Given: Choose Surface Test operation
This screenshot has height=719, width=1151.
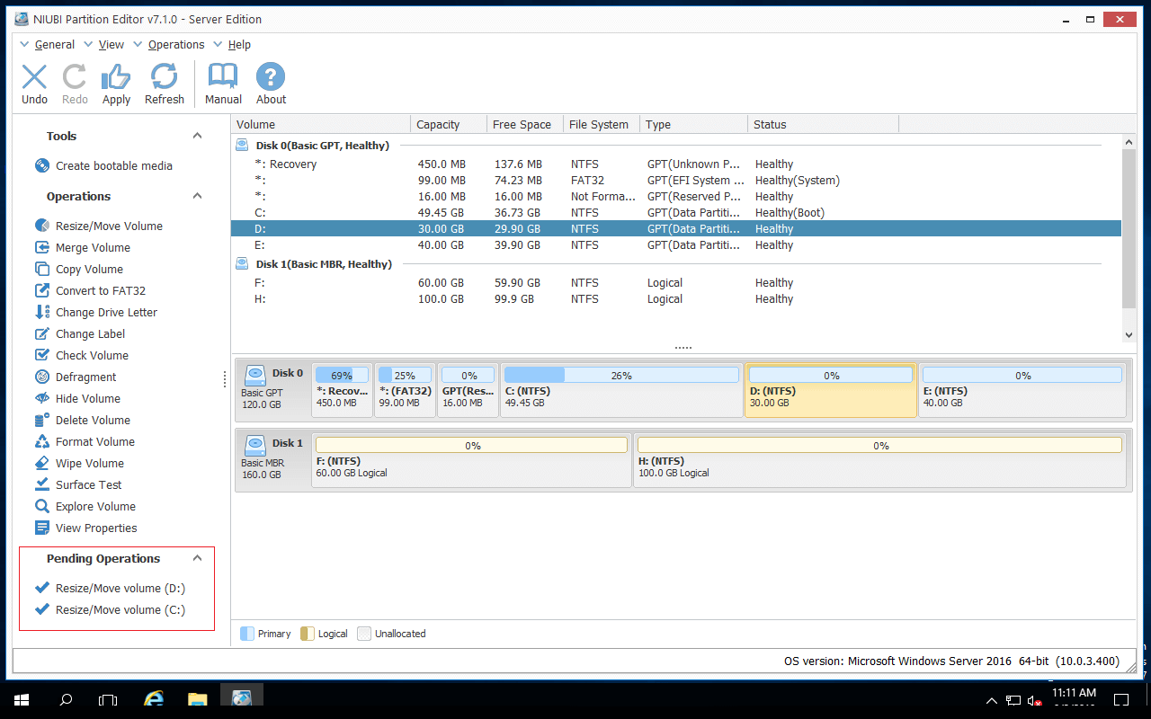Looking at the screenshot, I should 78,484.
